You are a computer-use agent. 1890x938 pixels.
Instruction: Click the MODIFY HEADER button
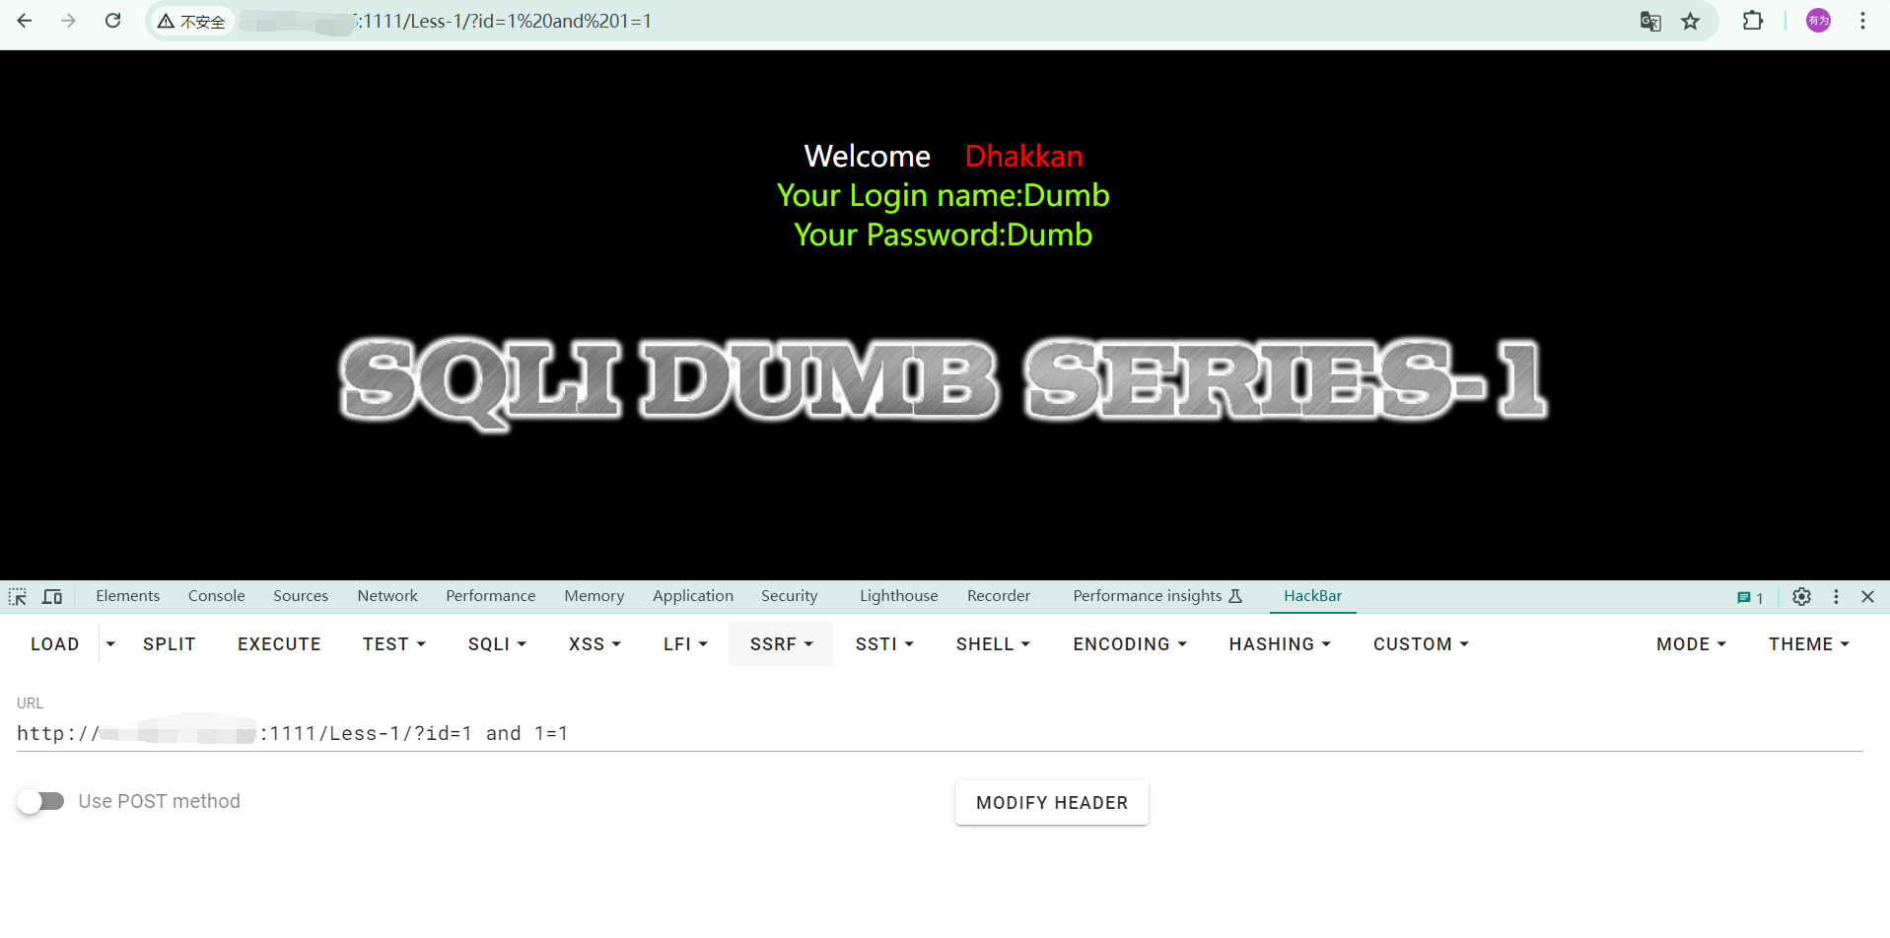tap(1052, 803)
